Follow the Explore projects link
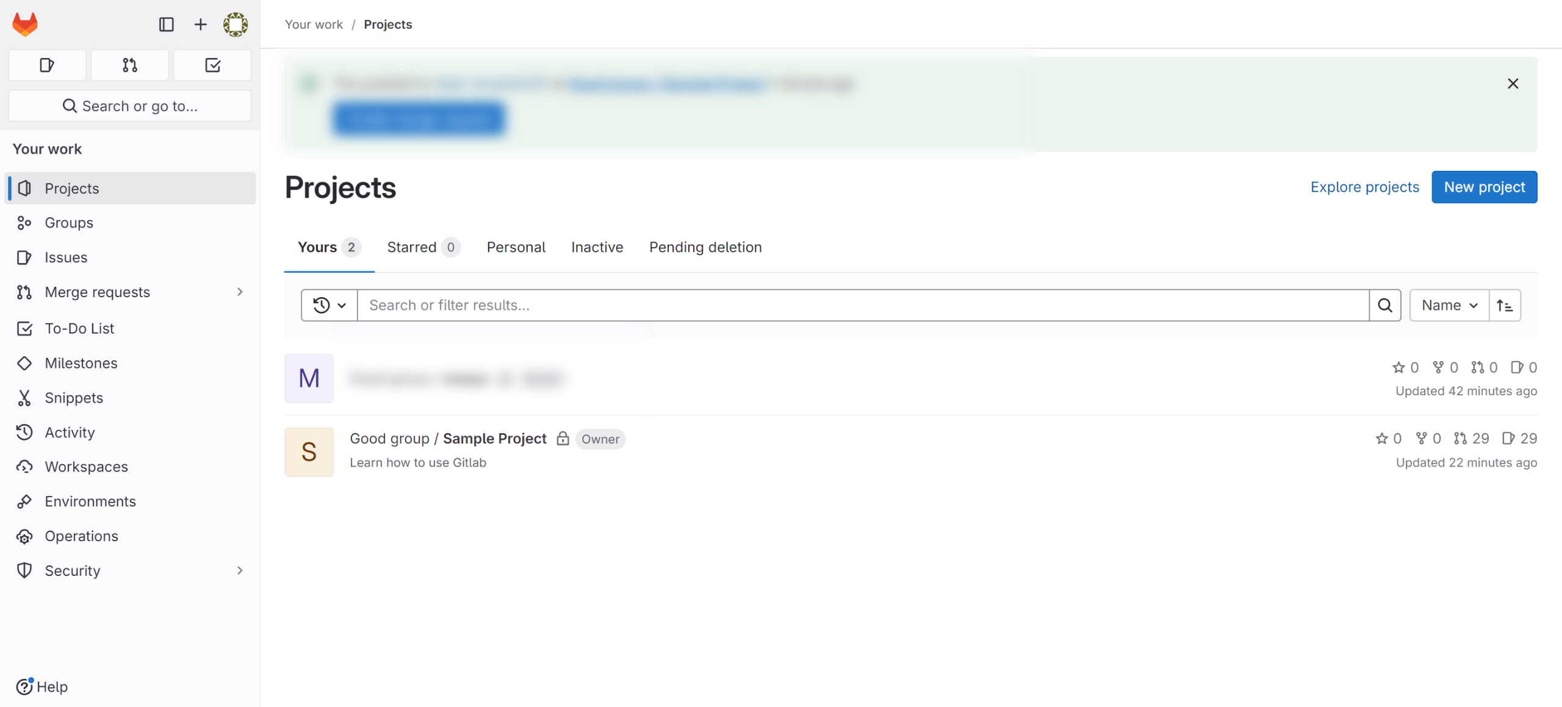1562x707 pixels. coord(1364,187)
